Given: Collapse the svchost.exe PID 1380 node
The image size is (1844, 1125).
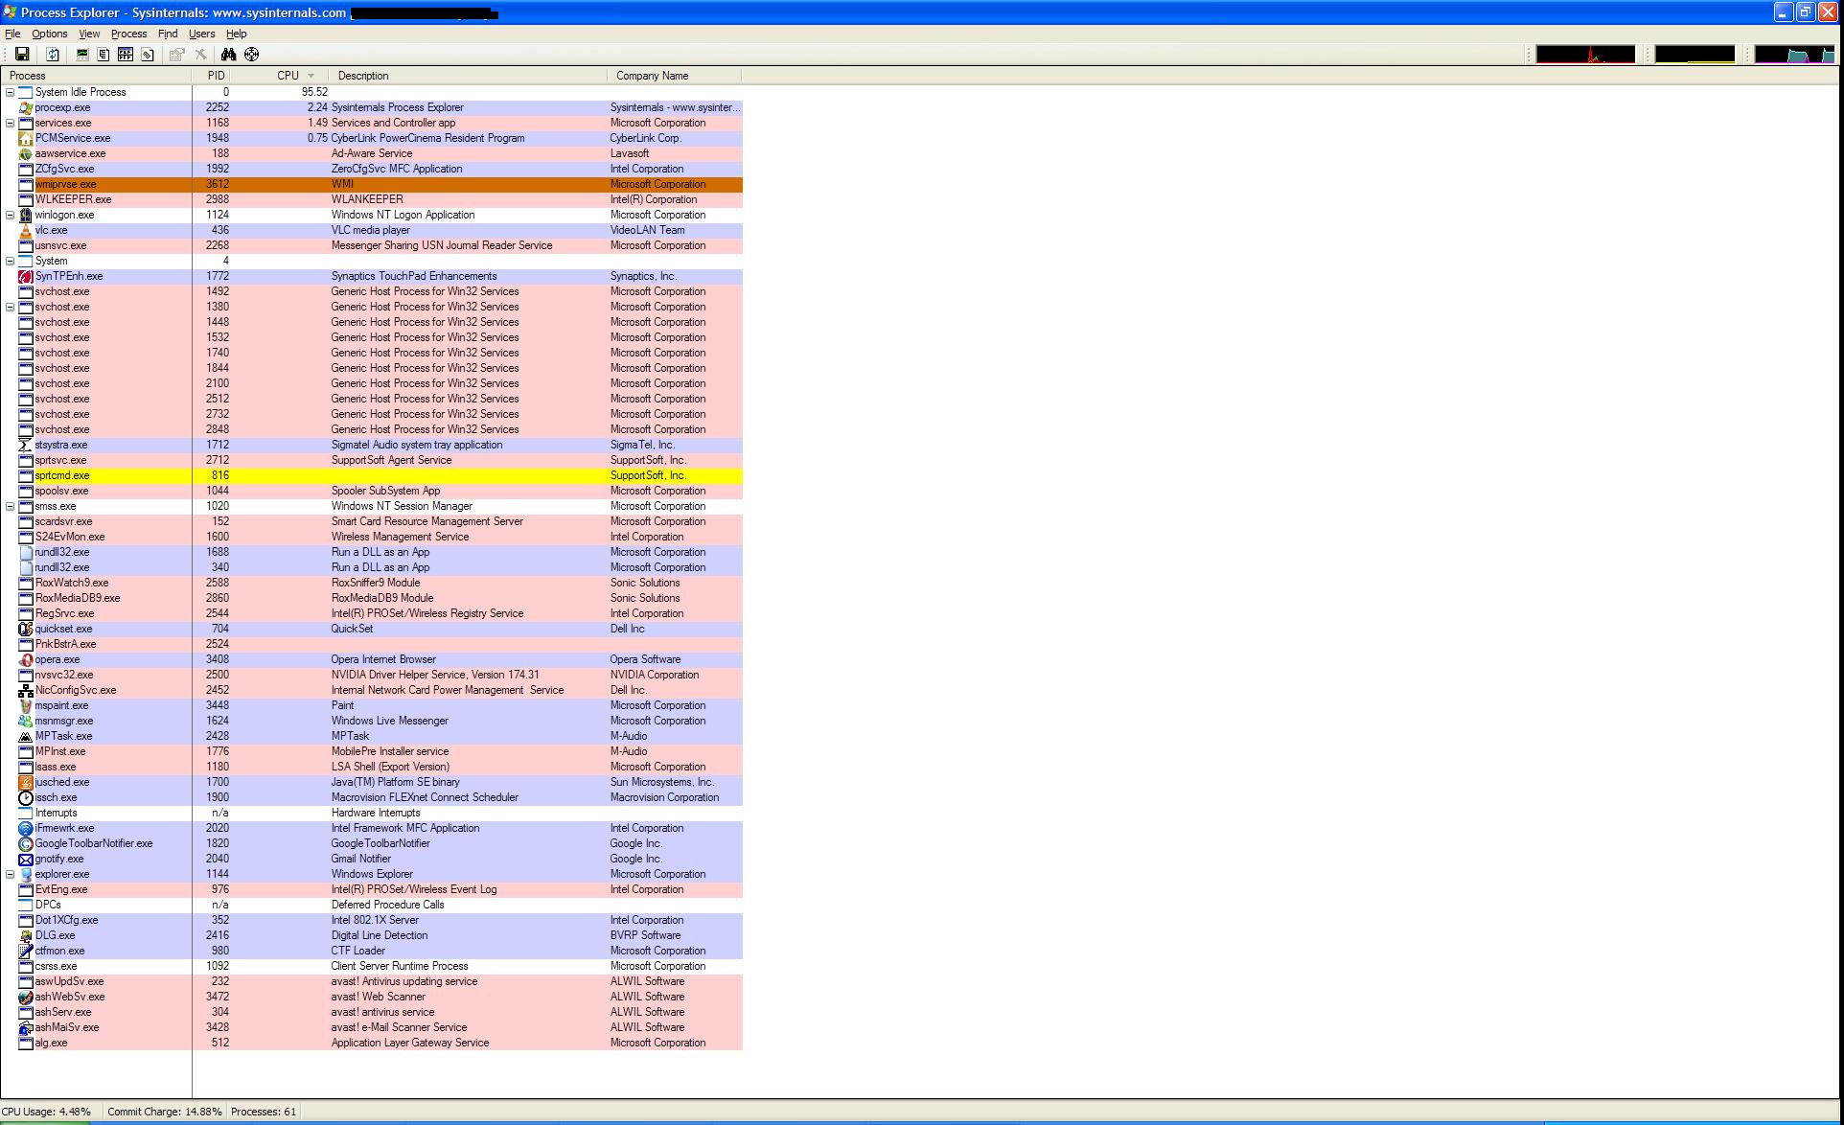Looking at the screenshot, I should pyautogui.click(x=10, y=307).
